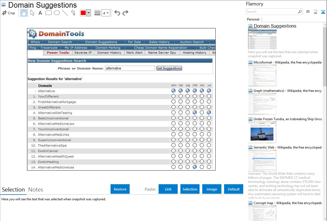Open the Graph (mathematics) snapshot thumbnail

point(262,104)
